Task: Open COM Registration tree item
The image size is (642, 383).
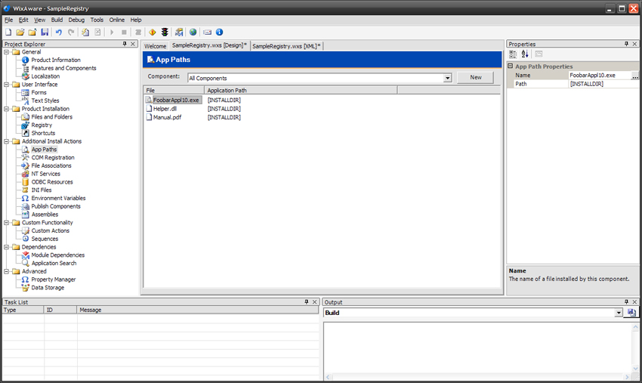Action: (x=53, y=157)
